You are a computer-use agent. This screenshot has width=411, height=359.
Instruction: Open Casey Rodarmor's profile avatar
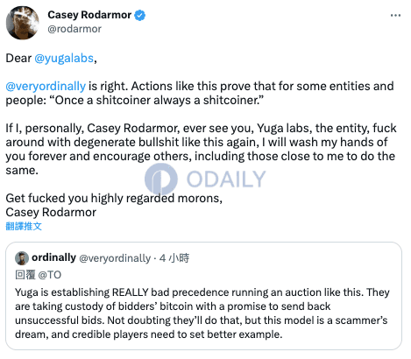[23, 23]
